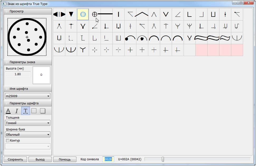Viewport: 256px width, 166px height.
Task: Select the solid downward triangle symbol
Action: tap(71, 14)
